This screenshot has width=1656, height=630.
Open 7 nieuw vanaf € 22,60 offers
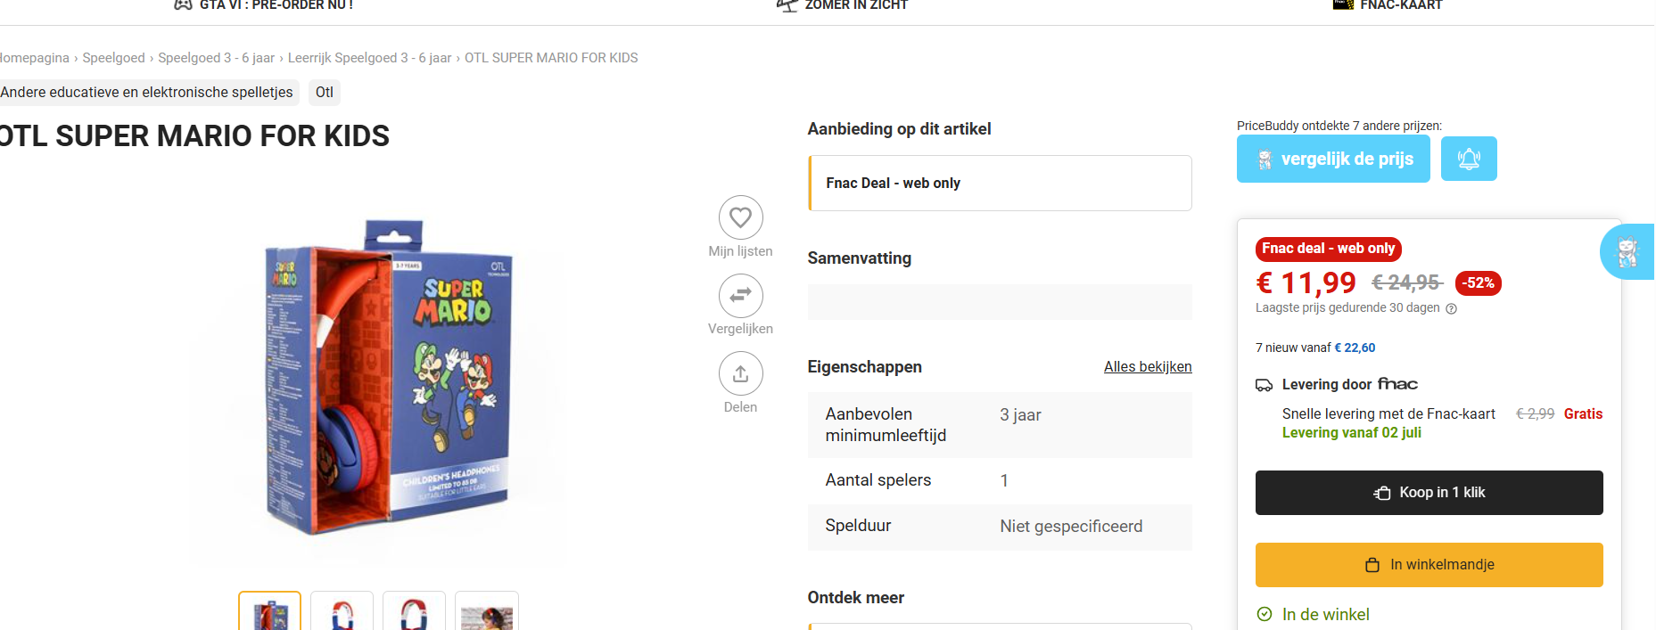(1315, 348)
